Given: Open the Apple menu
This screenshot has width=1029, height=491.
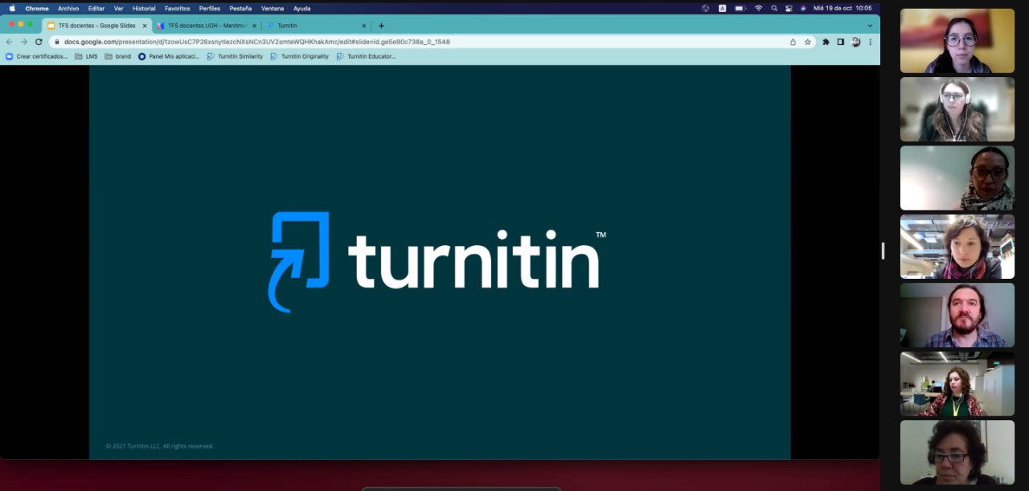Looking at the screenshot, I should point(12,8).
